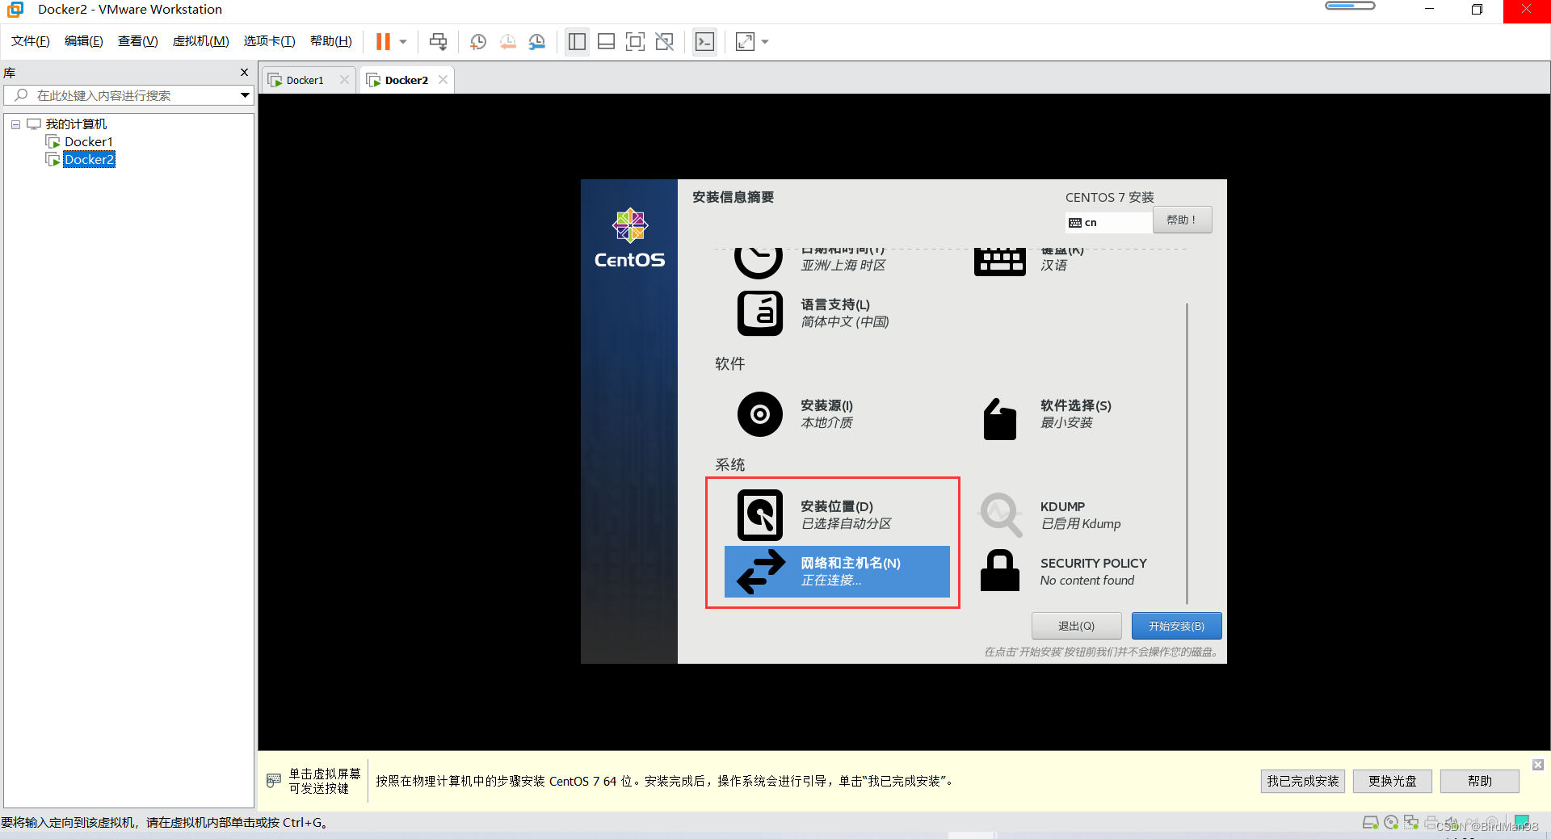Click the 更换光盘 button
The image size is (1551, 839).
[1392, 781]
